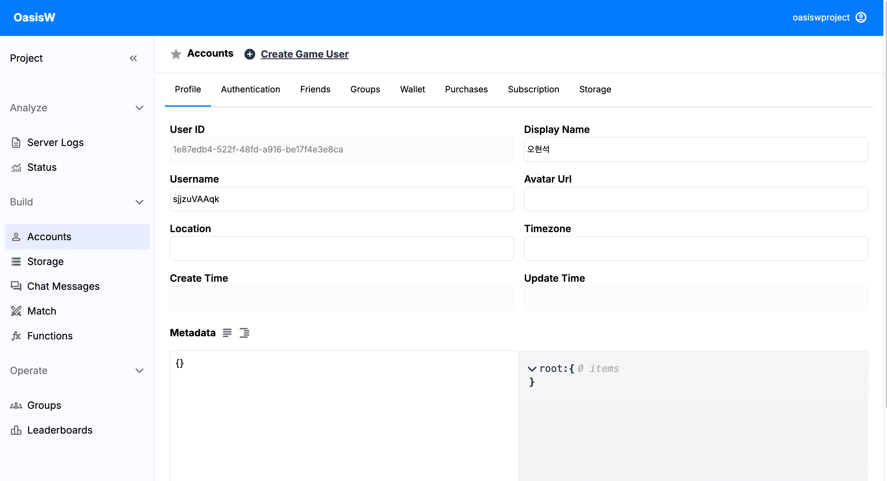This screenshot has width=887, height=481.
Task: Open Leaderboards in sidebar
Action: 77,430
